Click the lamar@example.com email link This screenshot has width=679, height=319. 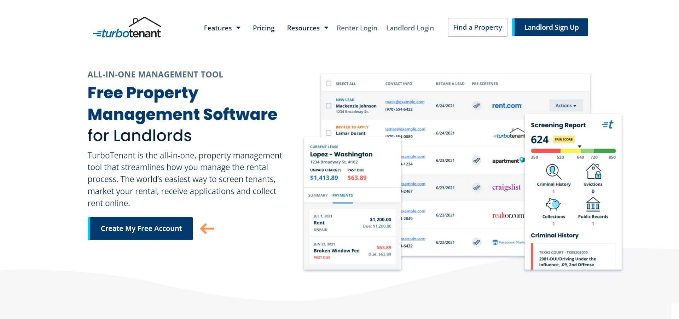click(x=405, y=129)
